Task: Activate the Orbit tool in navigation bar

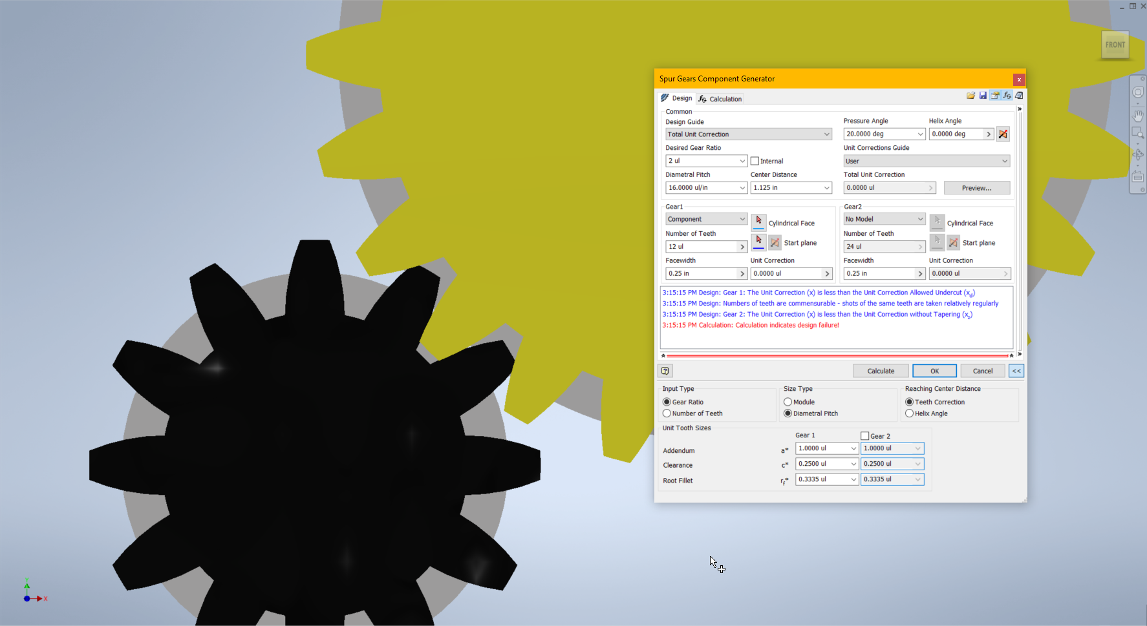Action: pyautogui.click(x=1138, y=155)
